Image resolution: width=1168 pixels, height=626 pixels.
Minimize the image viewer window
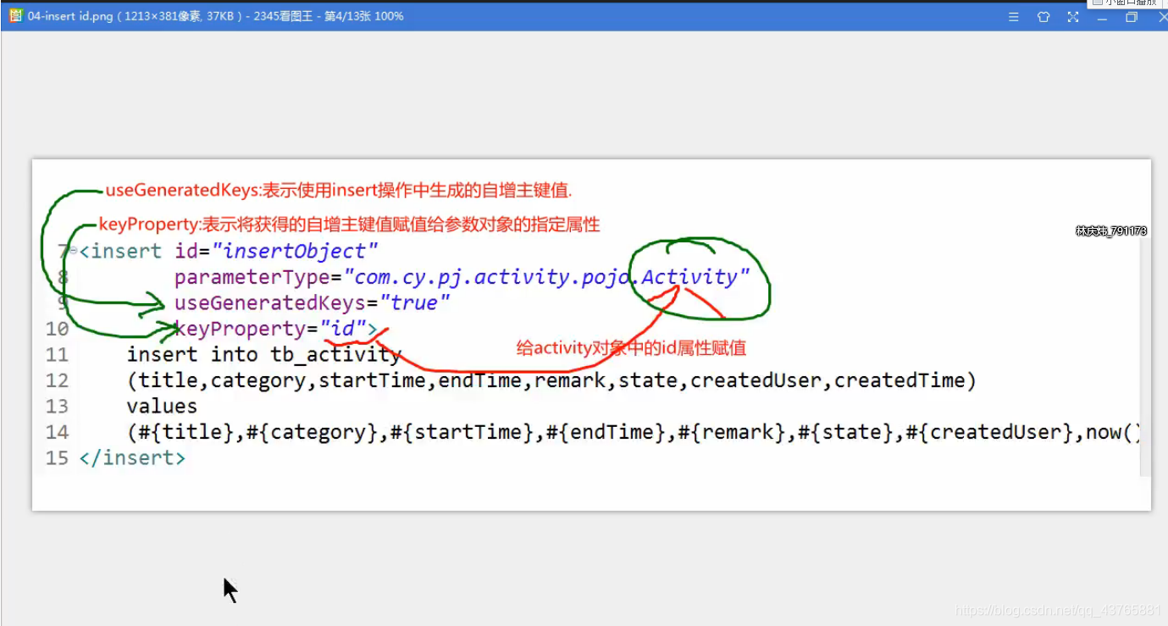click(1102, 17)
